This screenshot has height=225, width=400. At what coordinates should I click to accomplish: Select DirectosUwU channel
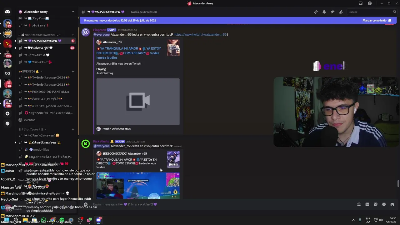tap(46, 41)
